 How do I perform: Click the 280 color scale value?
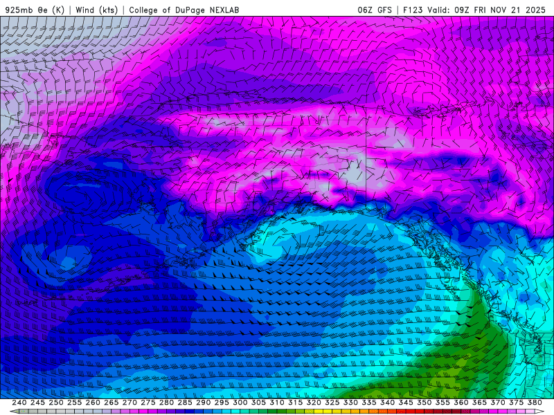pyautogui.click(x=166, y=403)
